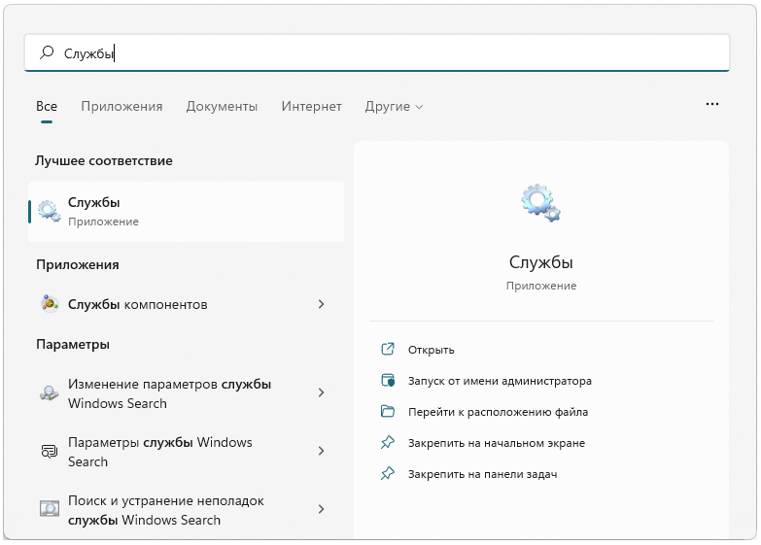Click the pin icon for панели задач
The width and height of the screenshot is (761, 545).
pyautogui.click(x=388, y=474)
